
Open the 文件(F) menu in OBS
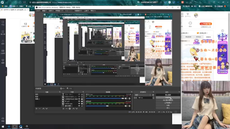(x=38, y=11)
